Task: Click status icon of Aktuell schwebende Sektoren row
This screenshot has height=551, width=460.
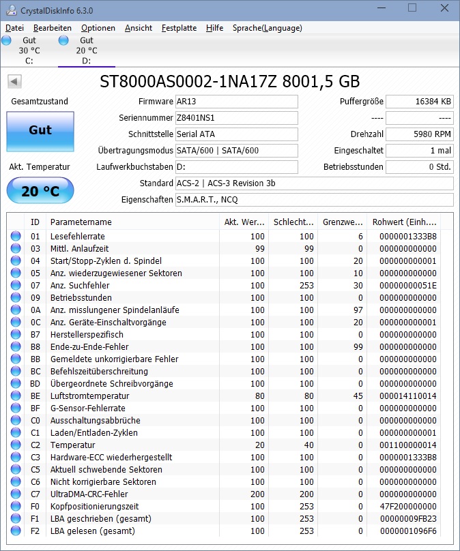Action: [16, 469]
